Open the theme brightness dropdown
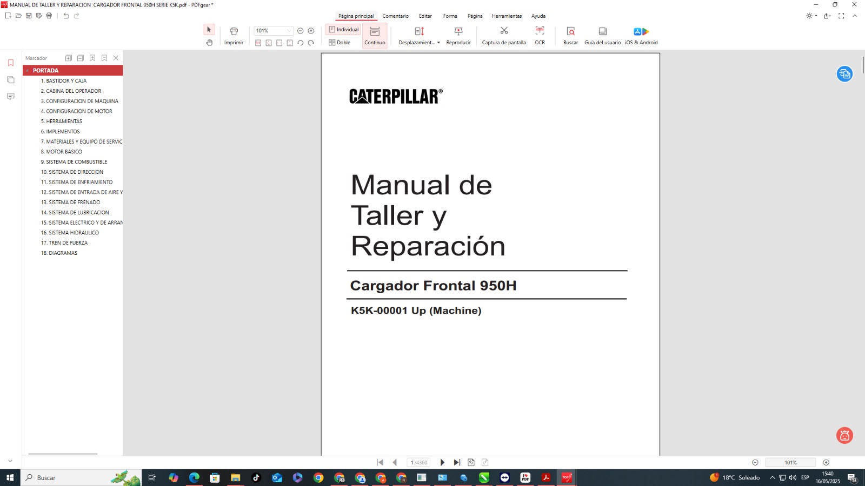This screenshot has height=486, width=865. (811, 16)
